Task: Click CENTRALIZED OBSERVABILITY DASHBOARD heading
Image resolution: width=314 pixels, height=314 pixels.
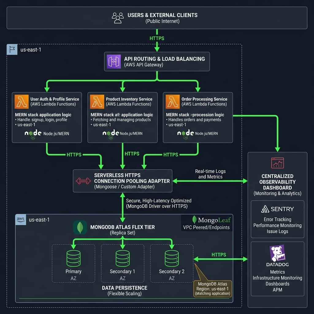Action: (277, 182)
